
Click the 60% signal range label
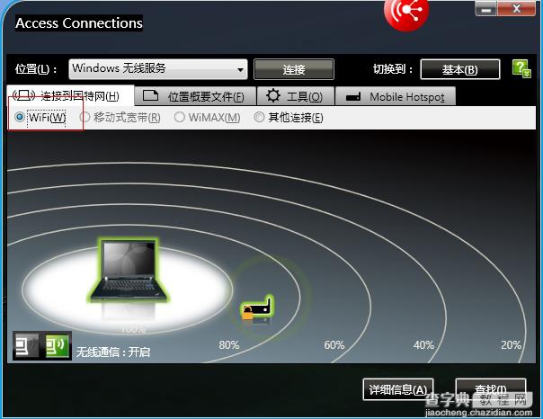pos(334,345)
